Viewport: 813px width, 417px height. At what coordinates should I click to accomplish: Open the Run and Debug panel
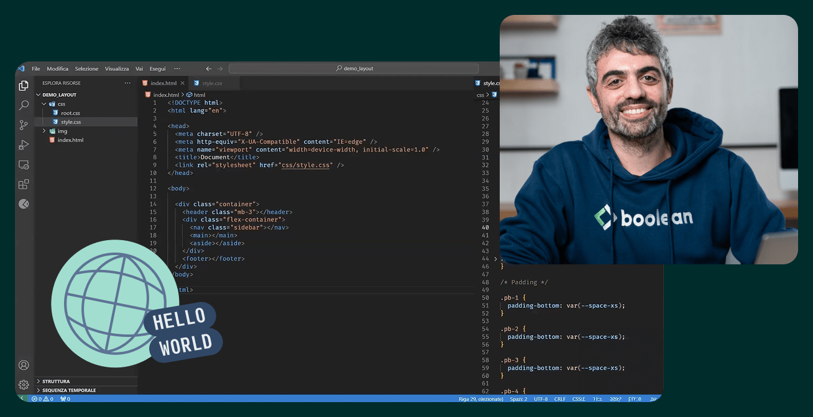24,145
